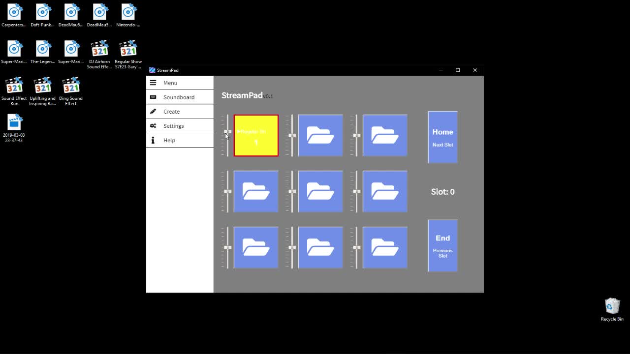Image resolution: width=630 pixels, height=354 pixels.
Task: Click the top-middle folder sound pad
Action: (320, 136)
